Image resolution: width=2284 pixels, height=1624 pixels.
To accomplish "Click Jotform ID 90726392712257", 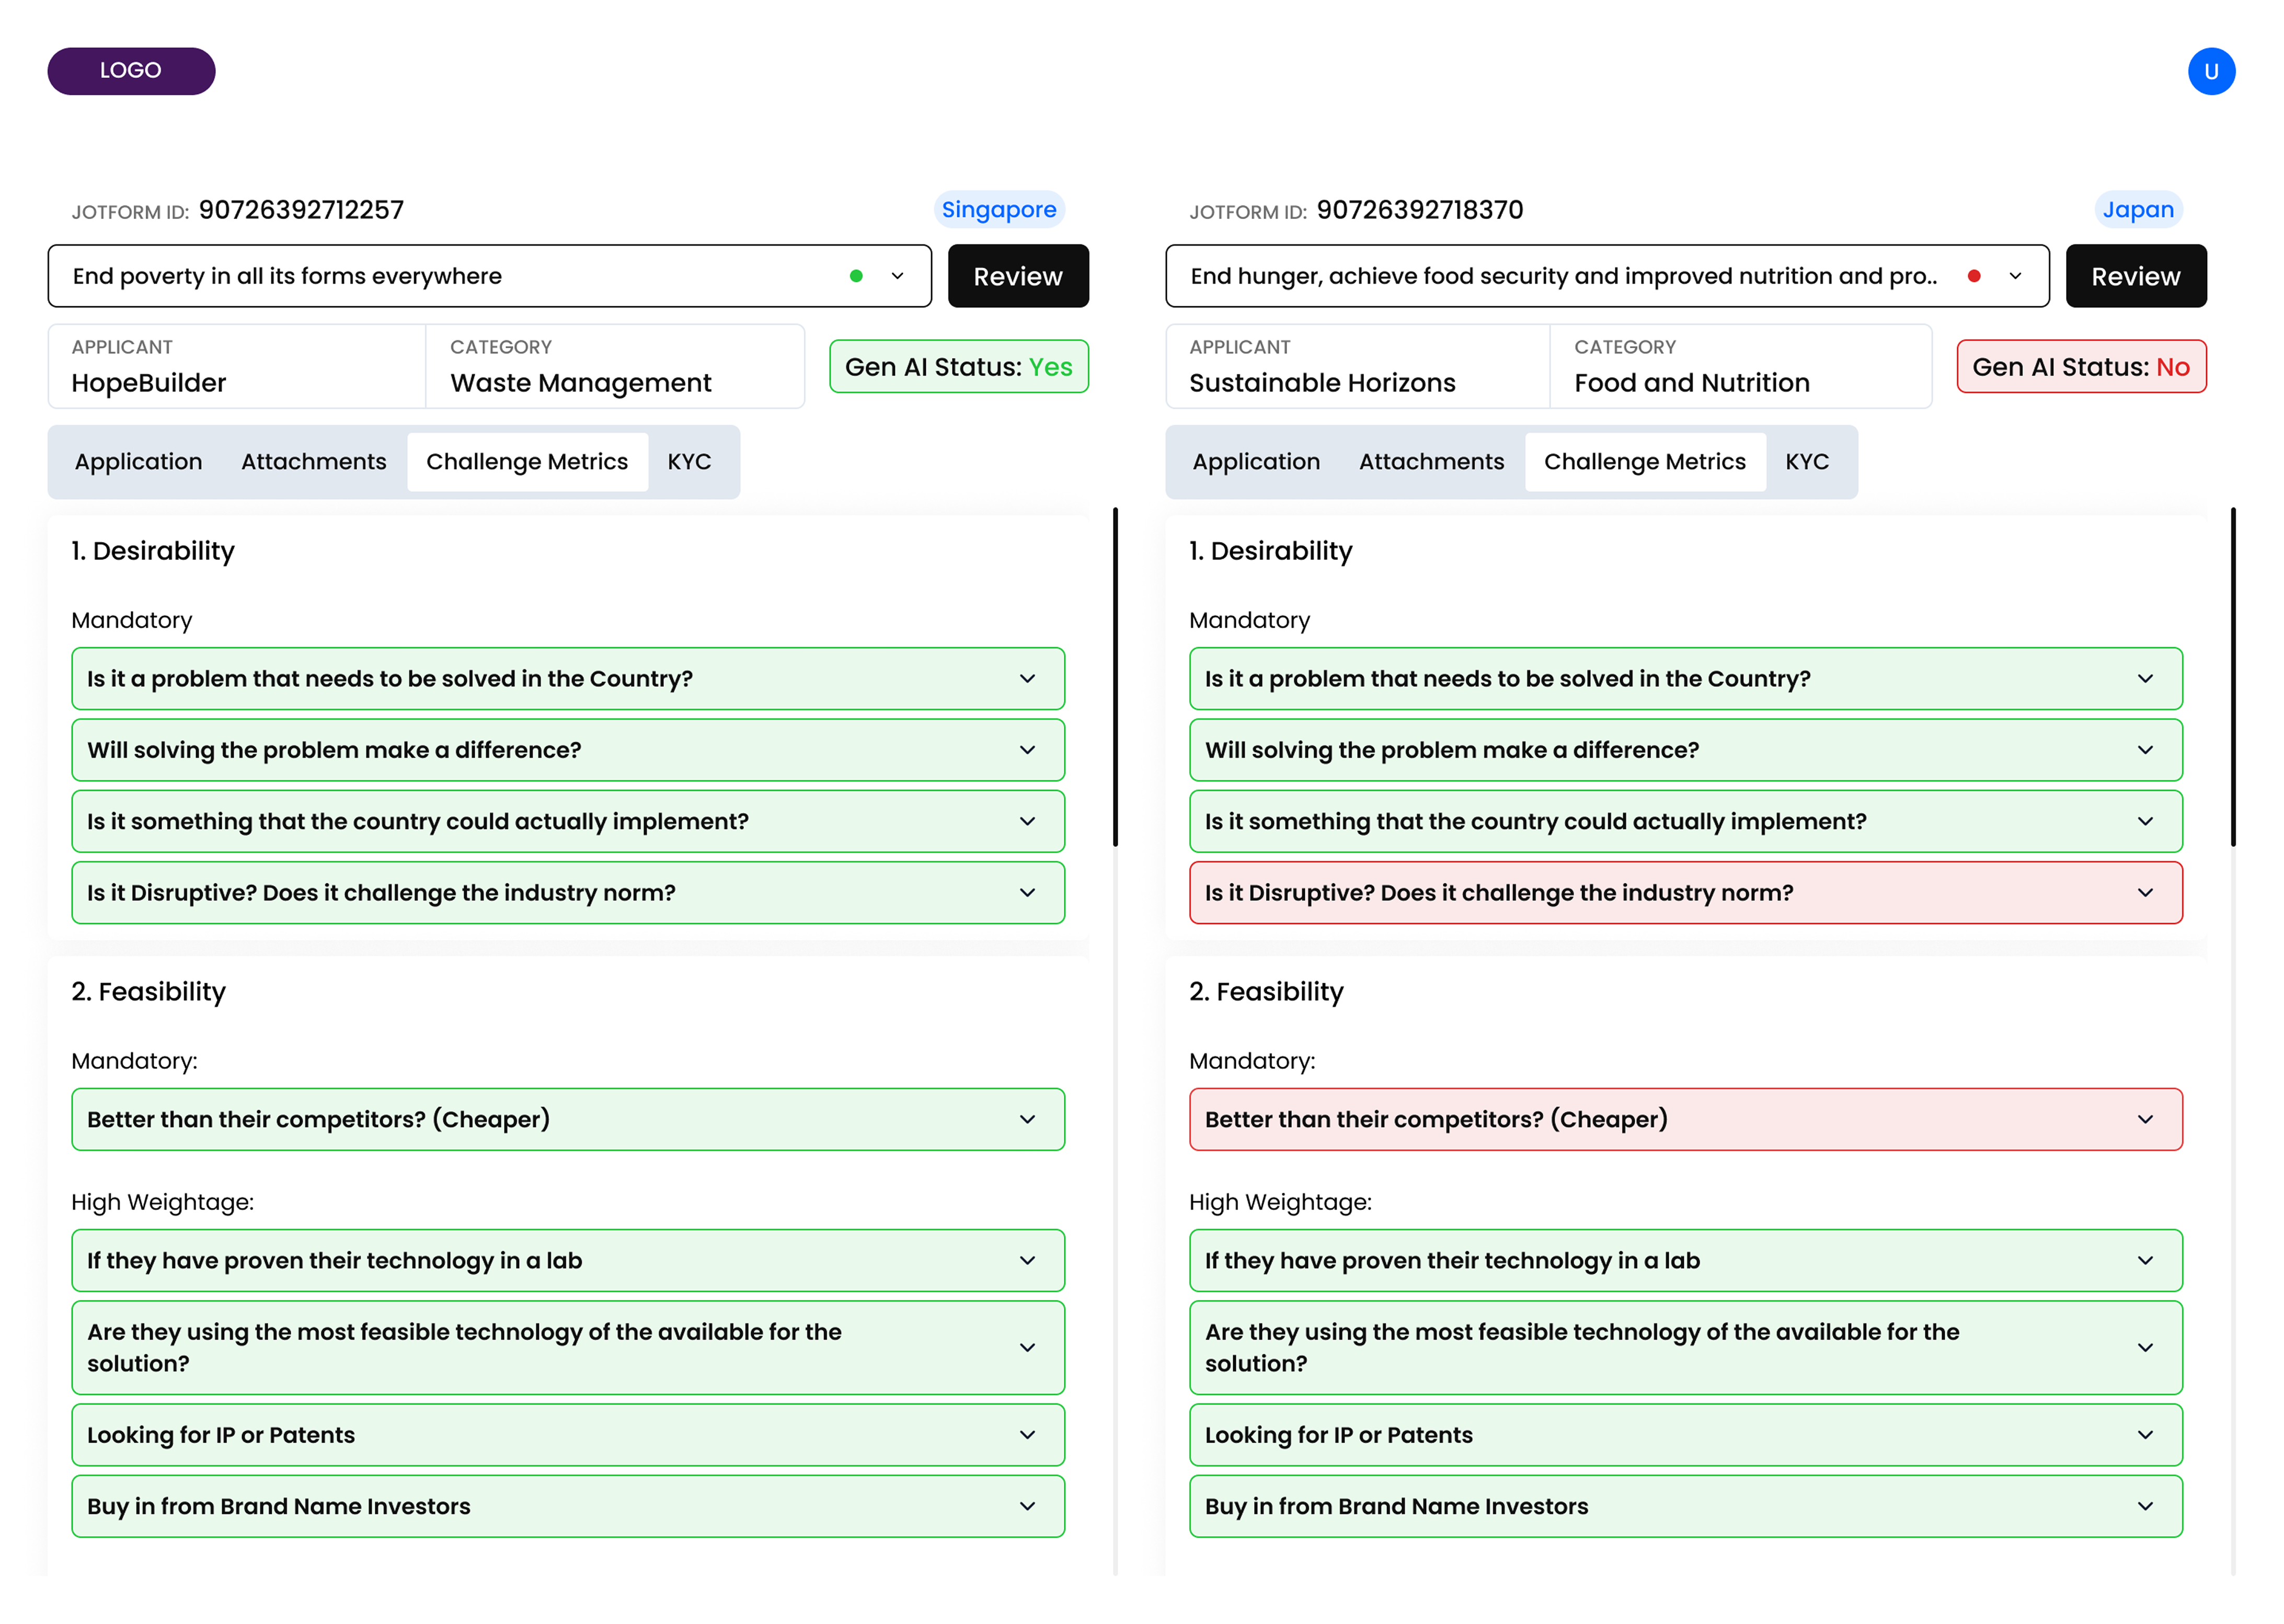I will coord(301,210).
